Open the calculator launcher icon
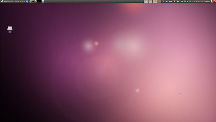The width and height of the screenshot is (216, 122). tap(43, 1)
